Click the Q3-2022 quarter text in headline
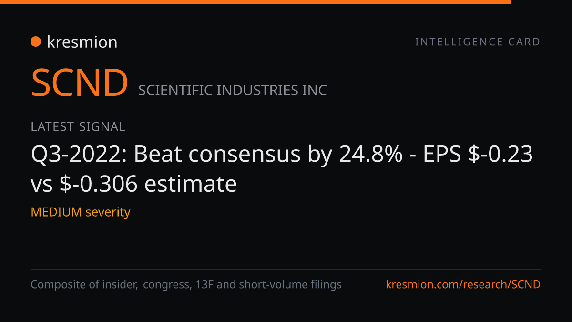 (x=79, y=154)
